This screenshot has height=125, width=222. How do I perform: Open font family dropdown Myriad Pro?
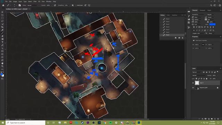point(199,15)
